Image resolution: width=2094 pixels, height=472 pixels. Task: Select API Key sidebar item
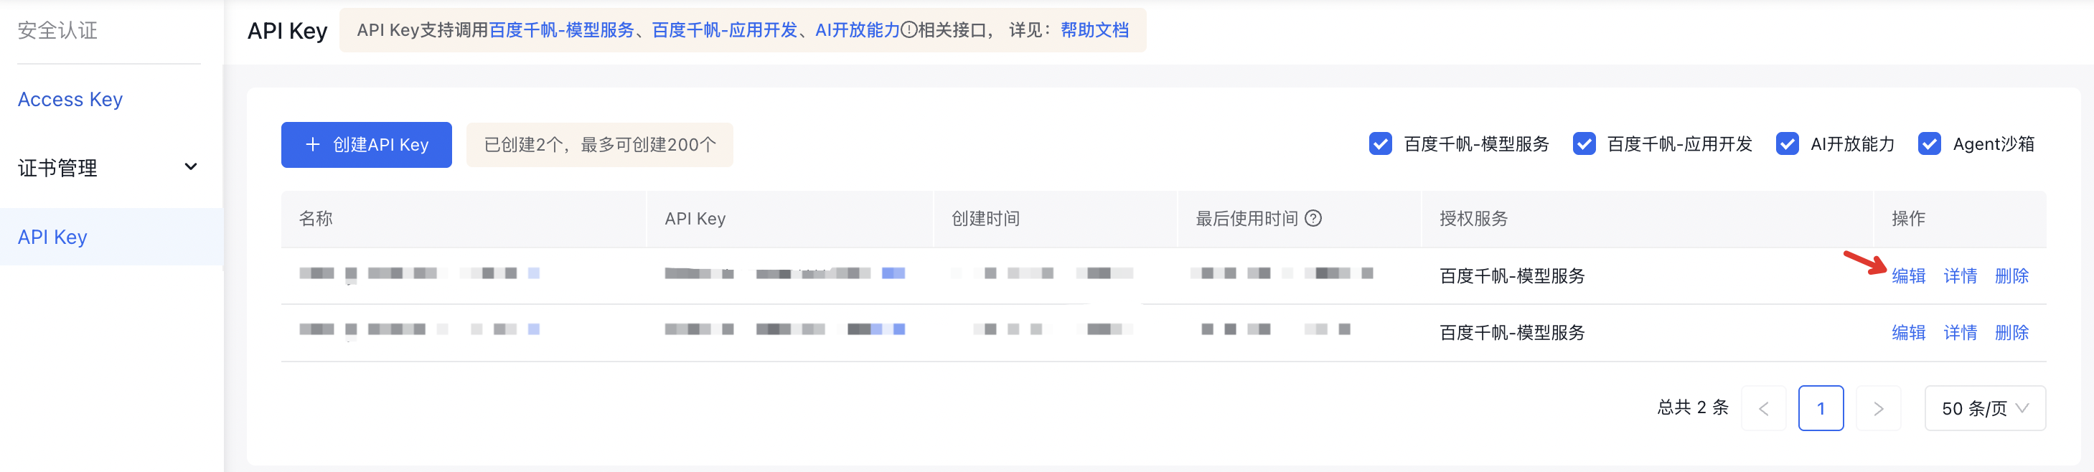point(52,237)
